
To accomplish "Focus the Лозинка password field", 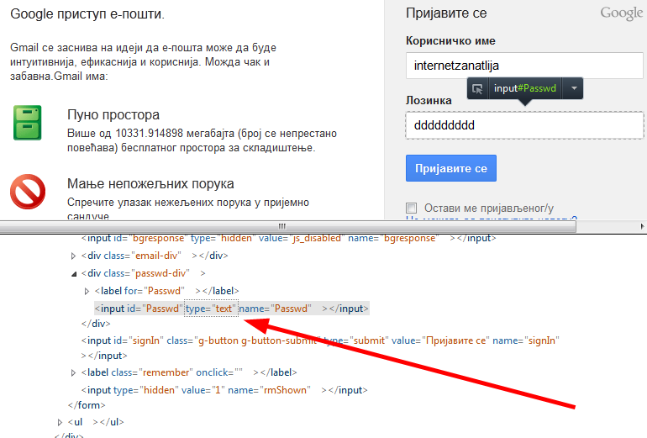I will (524, 125).
